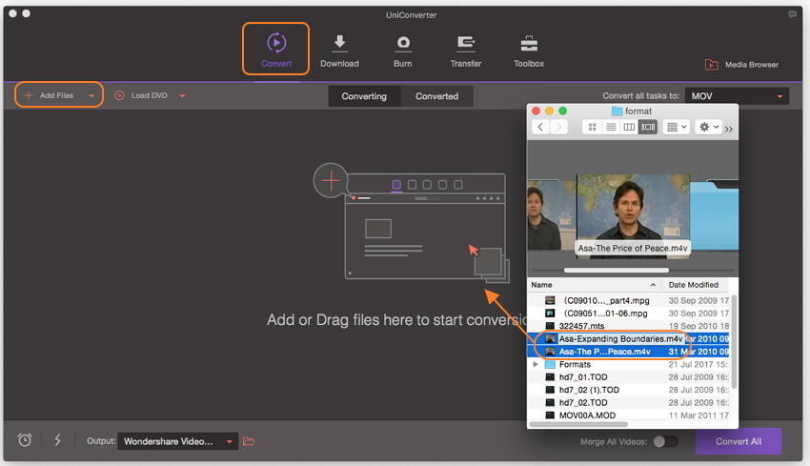
Task: Expand the Formats folder disclosure triangle
Action: pyautogui.click(x=536, y=364)
